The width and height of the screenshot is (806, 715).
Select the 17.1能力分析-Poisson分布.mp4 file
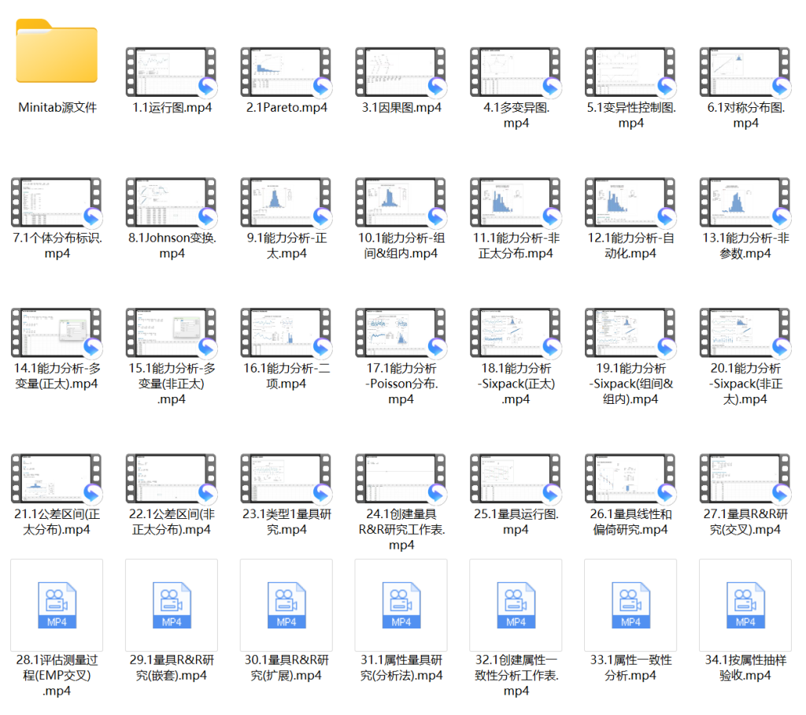(401, 334)
